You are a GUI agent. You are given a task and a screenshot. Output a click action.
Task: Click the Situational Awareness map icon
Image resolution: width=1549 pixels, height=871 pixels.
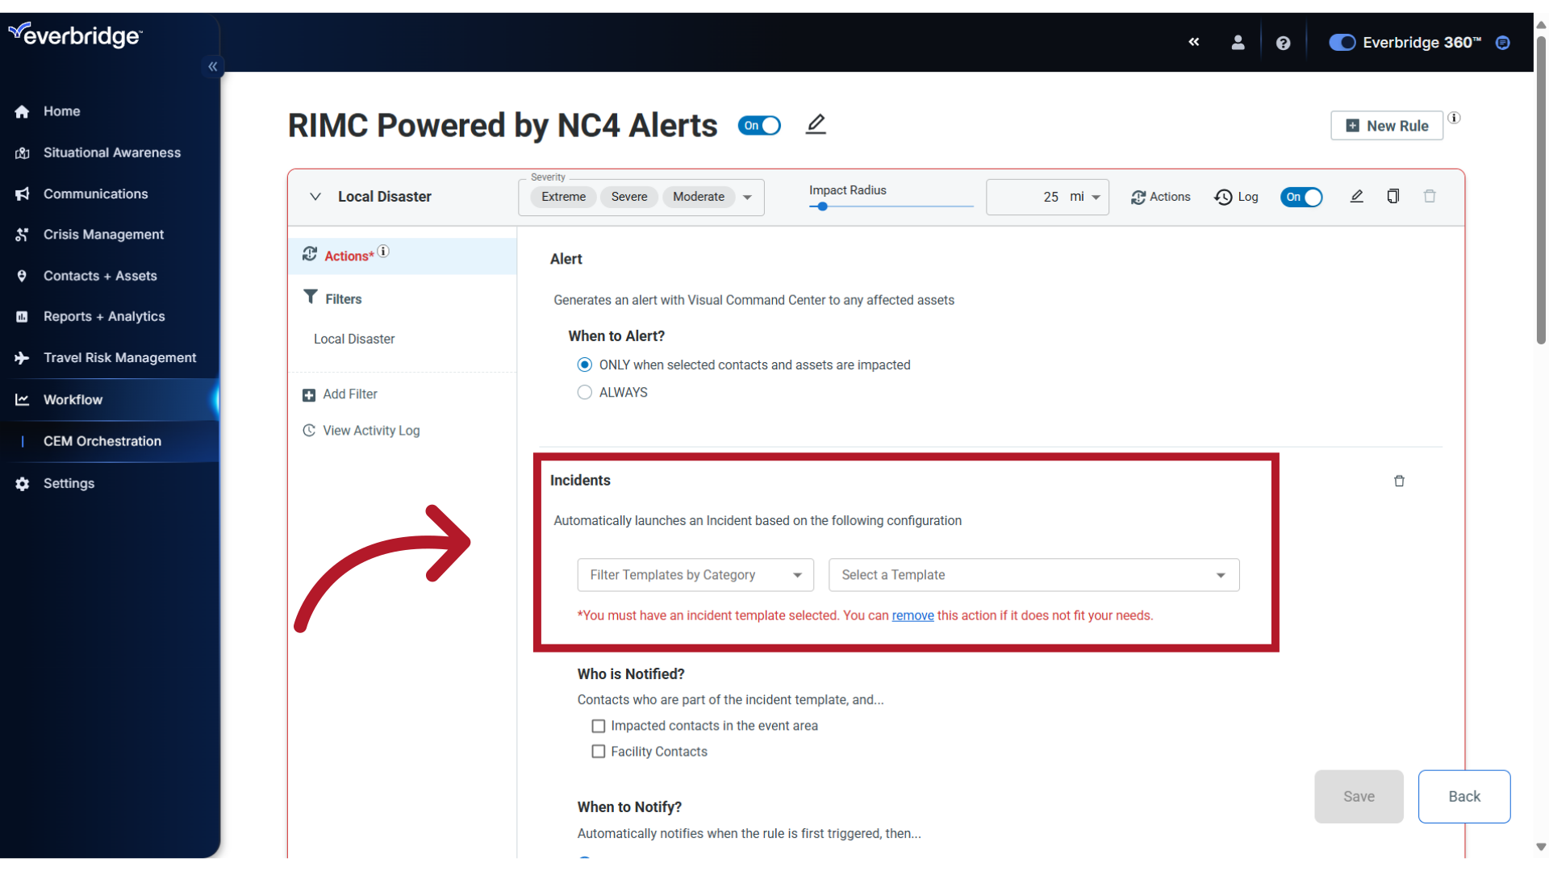22,152
